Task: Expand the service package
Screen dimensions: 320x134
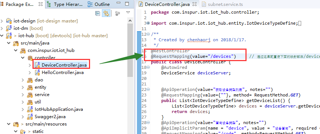Action: pos(23,95)
